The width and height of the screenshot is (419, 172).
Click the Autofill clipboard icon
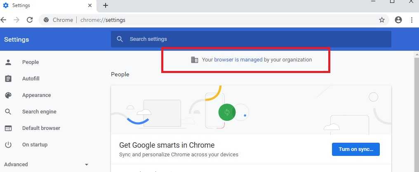8,79
